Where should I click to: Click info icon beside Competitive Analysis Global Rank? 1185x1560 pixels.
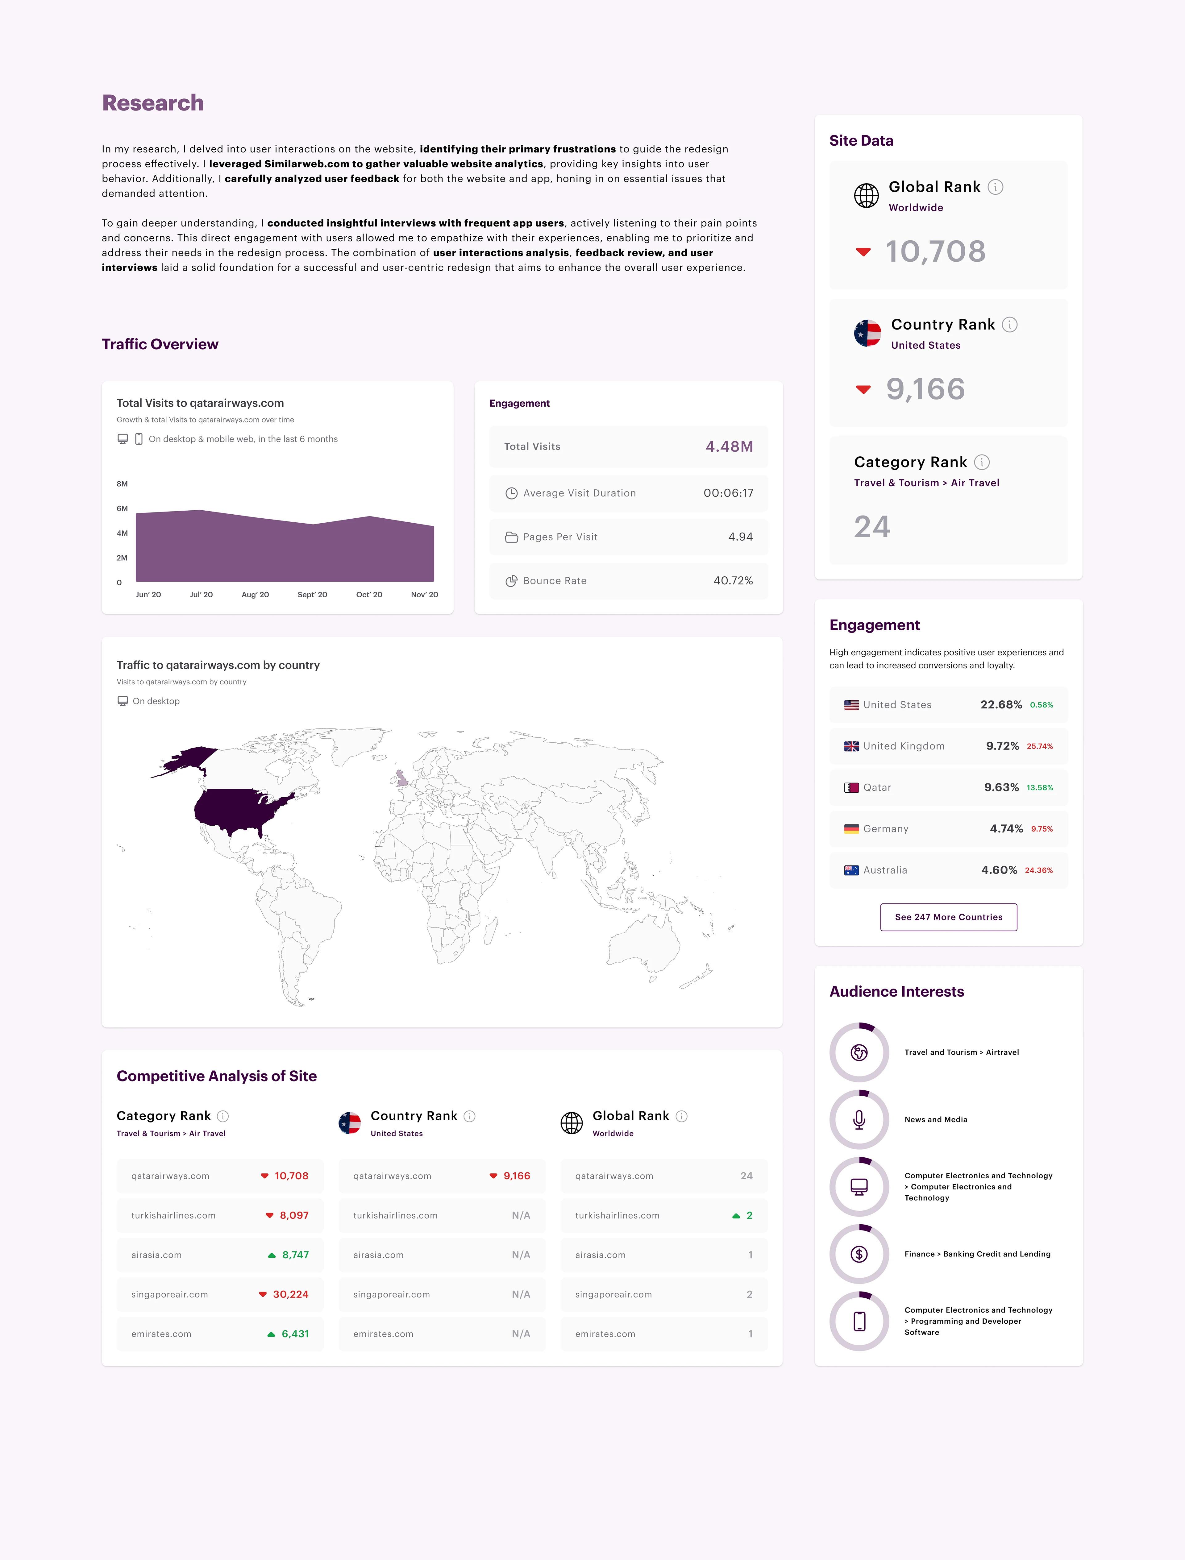click(x=681, y=1116)
